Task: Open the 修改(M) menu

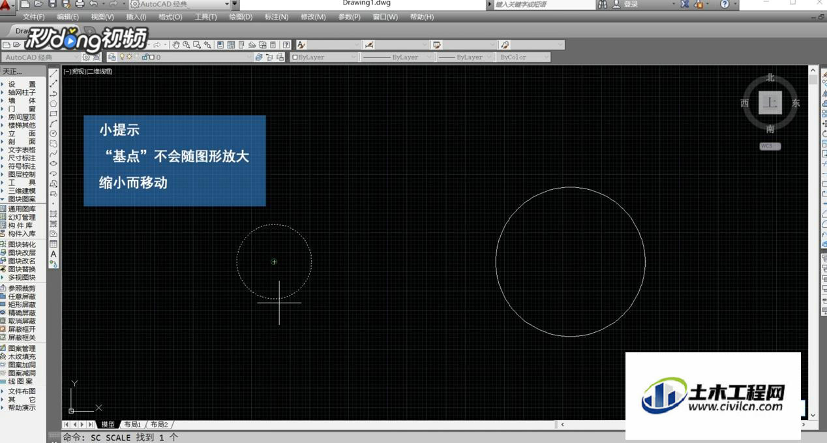Action: click(313, 17)
